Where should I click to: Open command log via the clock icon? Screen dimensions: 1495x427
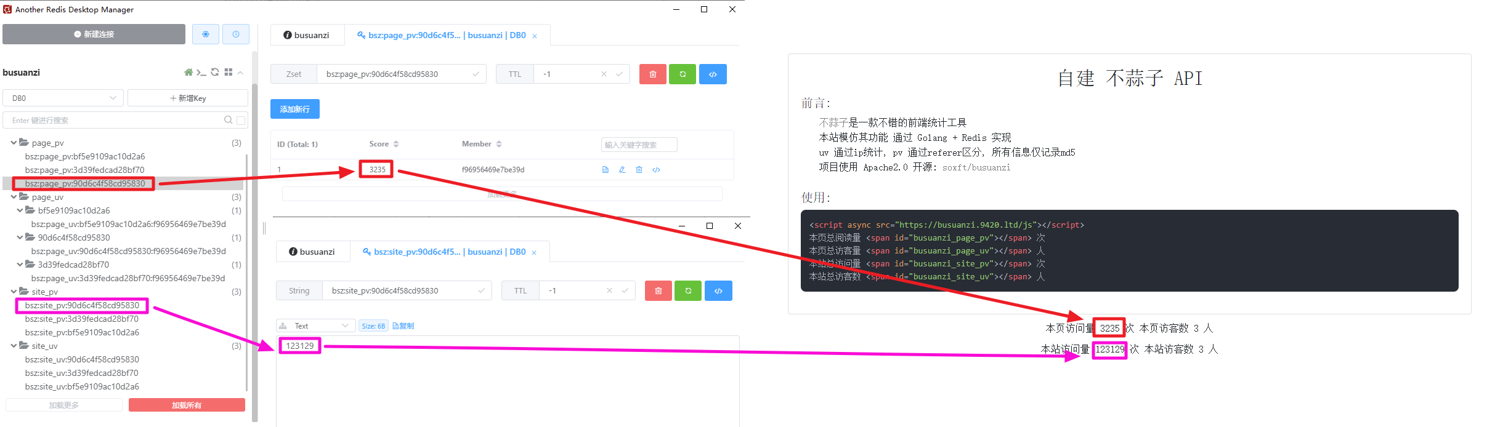pyautogui.click(x=236, y=34)
